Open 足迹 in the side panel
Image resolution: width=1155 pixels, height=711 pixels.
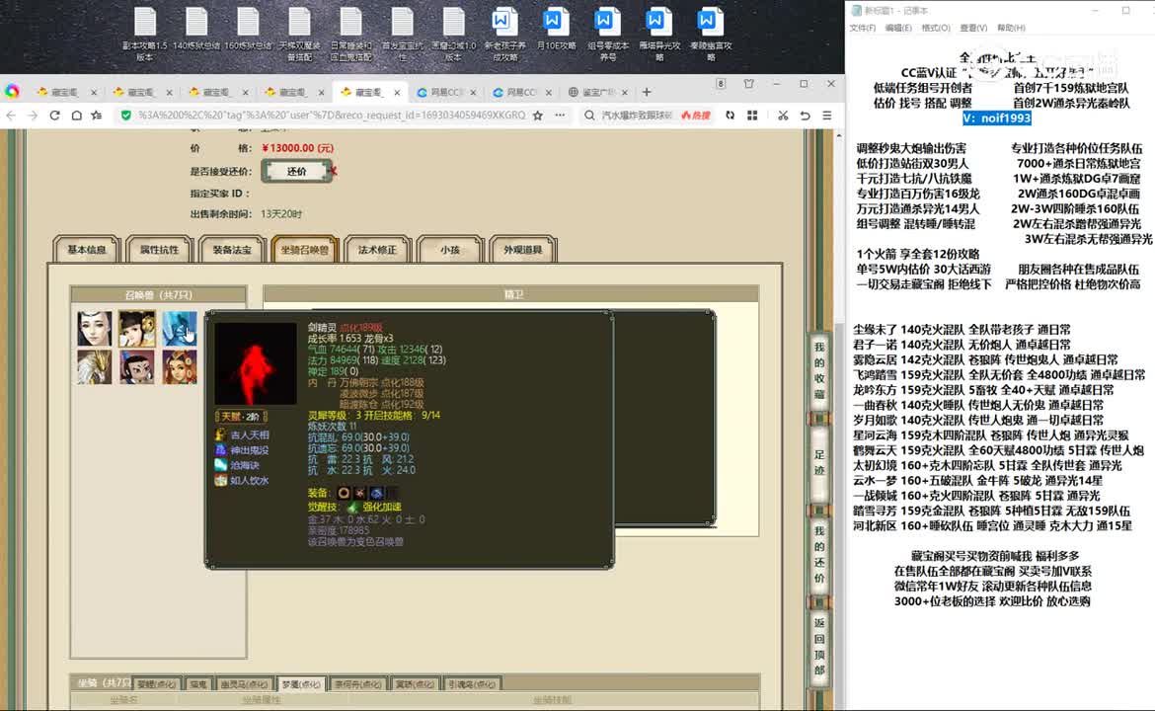tap(819, 462)
